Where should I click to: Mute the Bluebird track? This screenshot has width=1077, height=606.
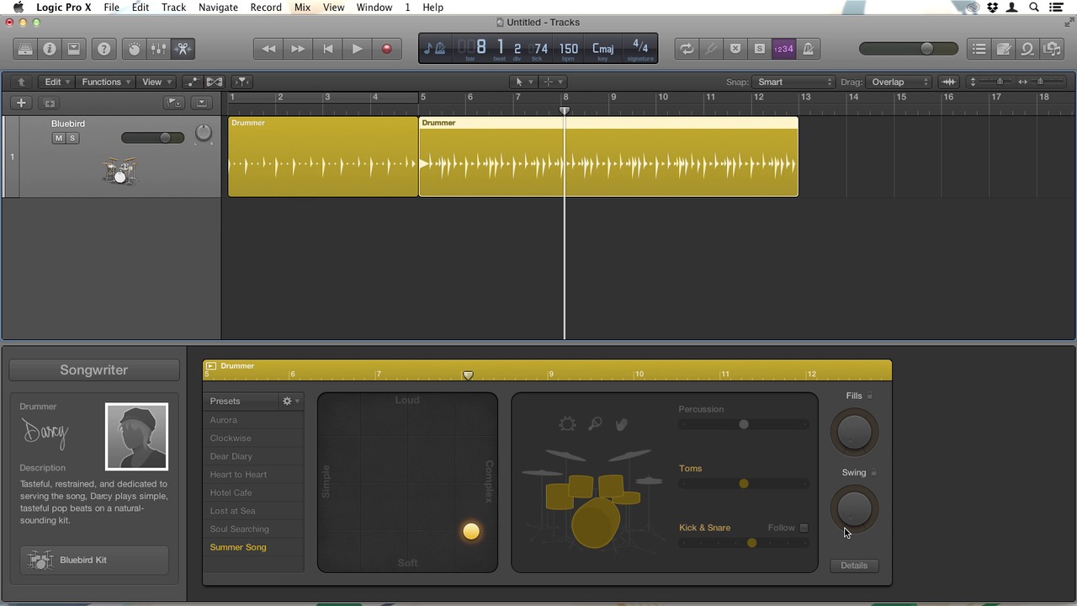click(58, 138)
